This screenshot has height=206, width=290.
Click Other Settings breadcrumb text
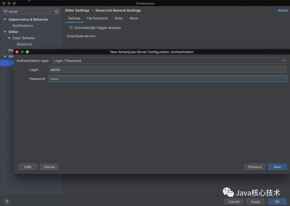click(x=77, y=10)
